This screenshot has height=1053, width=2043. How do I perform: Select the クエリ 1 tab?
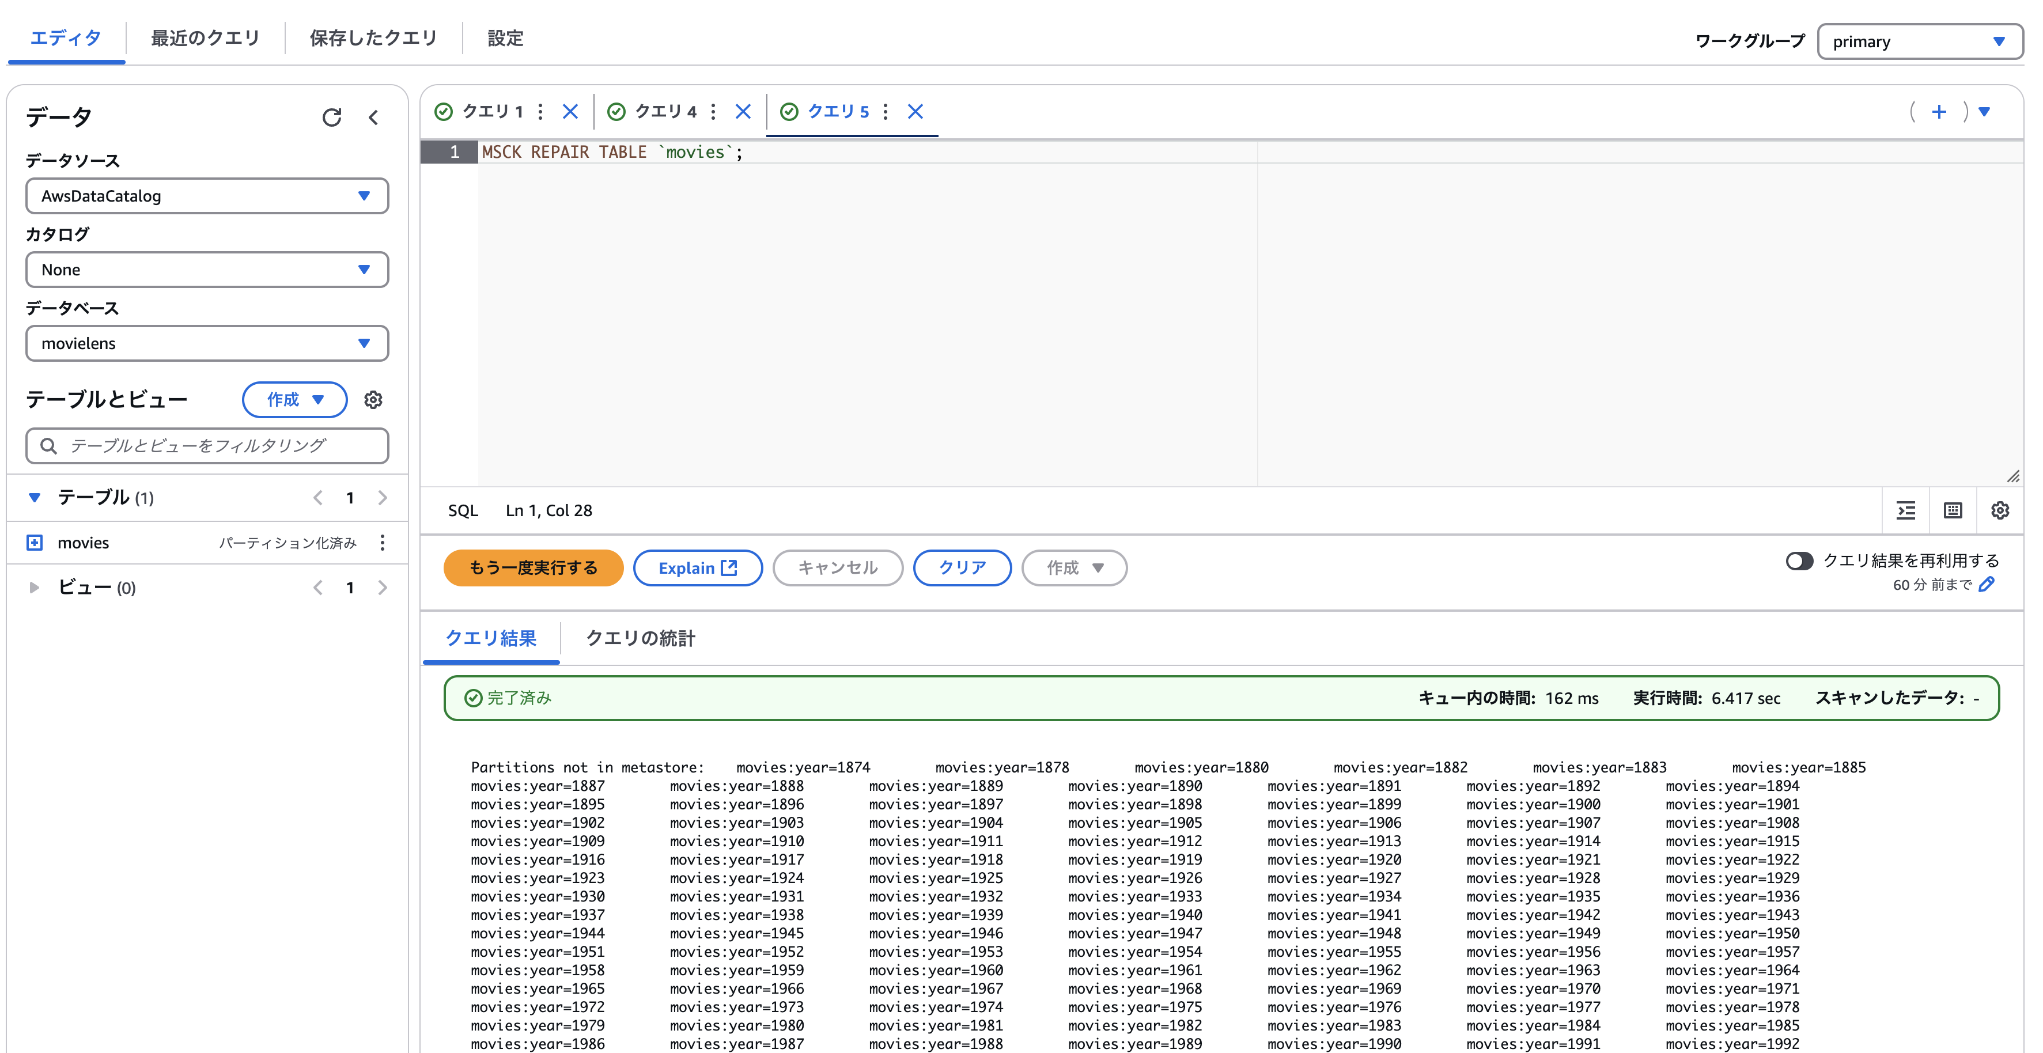coord(493,112)
